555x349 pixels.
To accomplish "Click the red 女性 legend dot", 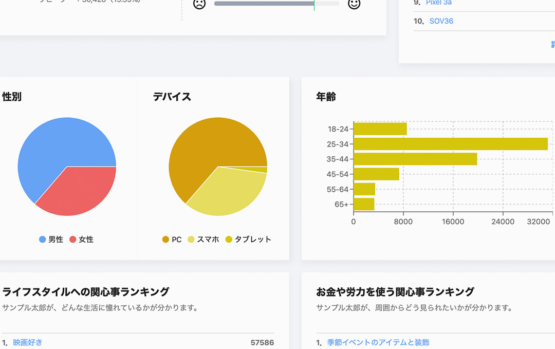I will pos(72,240).
